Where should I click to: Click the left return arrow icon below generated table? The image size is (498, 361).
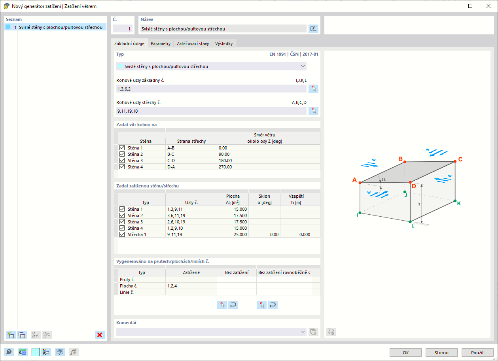click(x=233, y=305)
